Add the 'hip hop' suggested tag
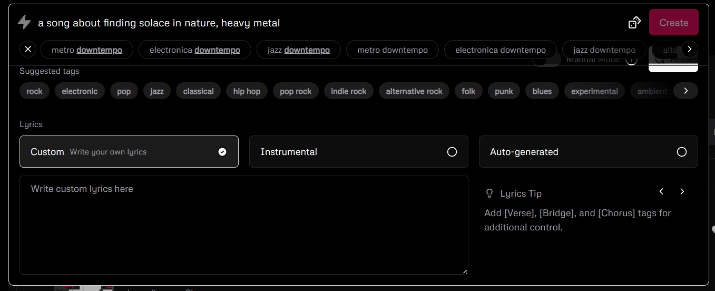Viewport: 715px width, 291px height. point(247,91)
